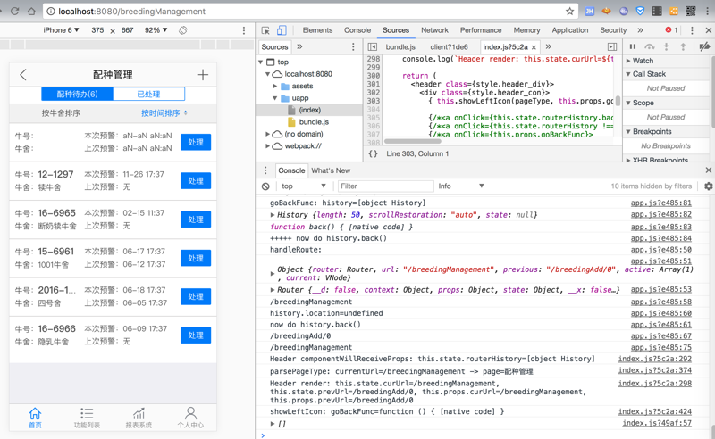Select the 已处理 tab in the app

[148, 94]
